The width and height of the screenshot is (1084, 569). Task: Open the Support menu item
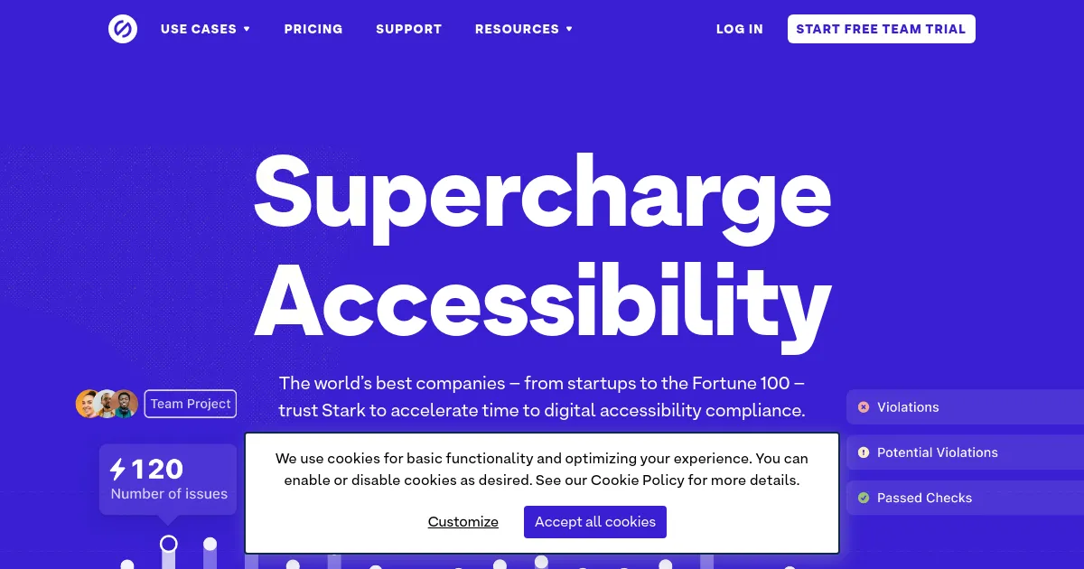(408, 29)
